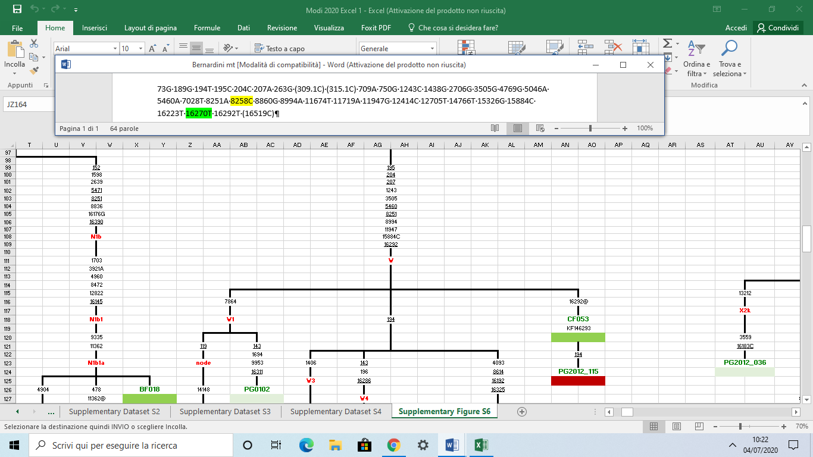Viewport: 813px width, 457px height.
Task: Click the AutoSum sigma icon
Action: point(667,43)
